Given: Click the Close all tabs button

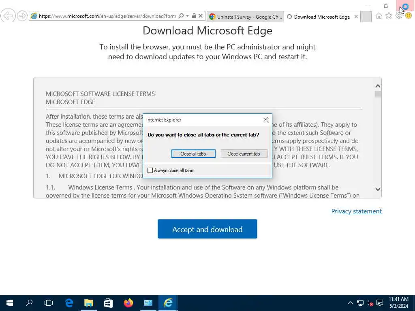Looking at the screenshot, I should click(193, 153).
